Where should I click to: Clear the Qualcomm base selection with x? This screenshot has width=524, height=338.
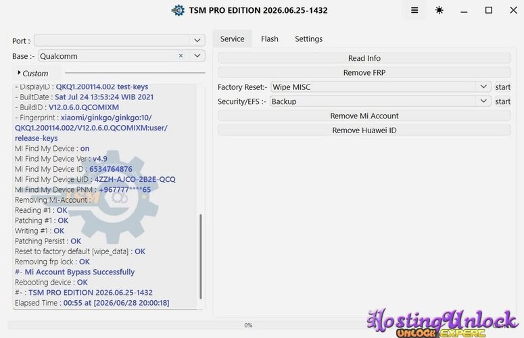tap(181, 56)
